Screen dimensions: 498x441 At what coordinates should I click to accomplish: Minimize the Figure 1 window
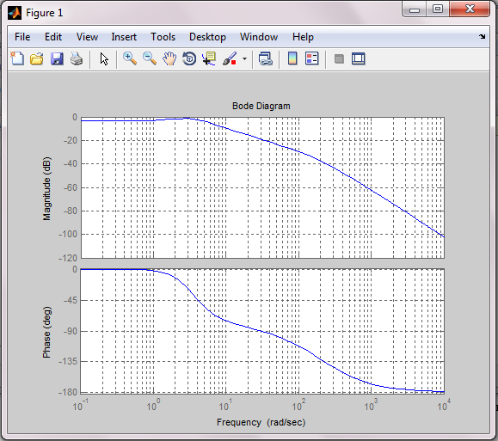pos(415,9)
